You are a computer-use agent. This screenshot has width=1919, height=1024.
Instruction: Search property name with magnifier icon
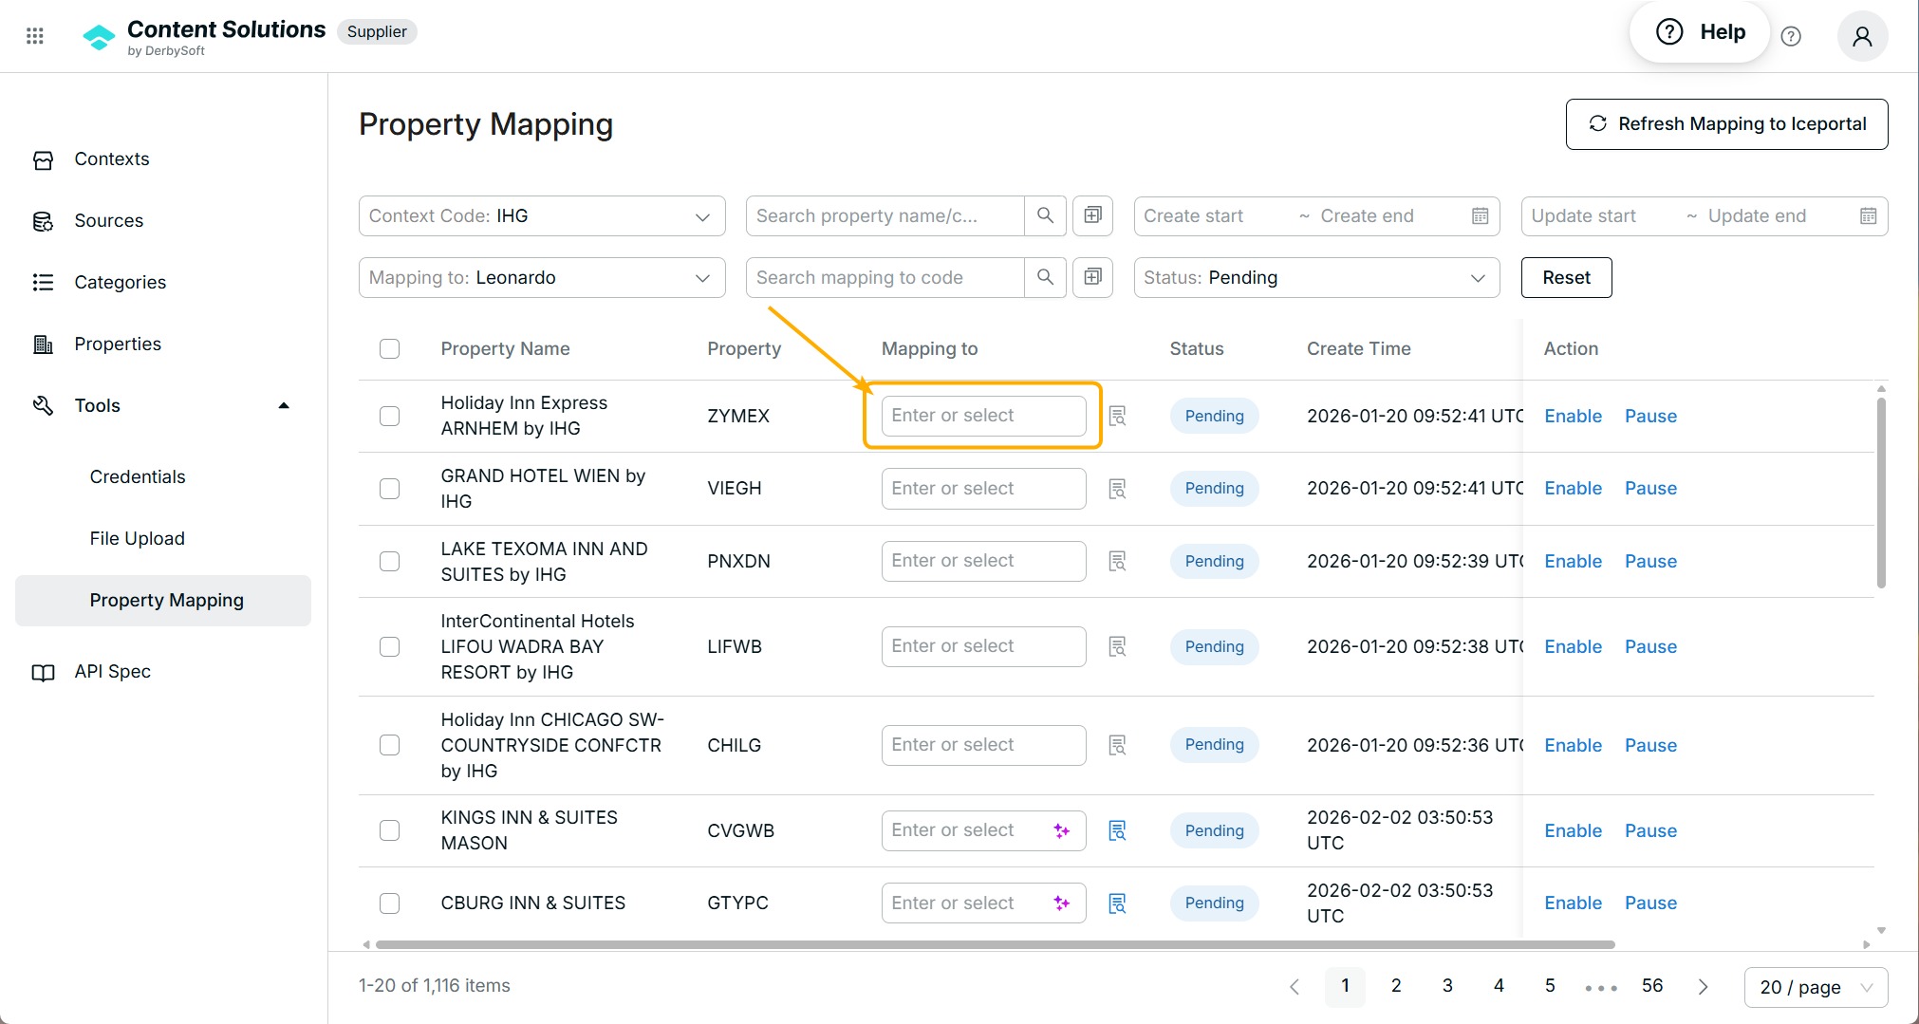[1045, 215]
